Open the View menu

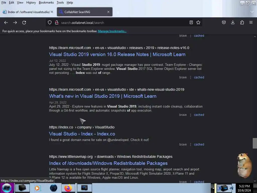click(x=20, y=3)
